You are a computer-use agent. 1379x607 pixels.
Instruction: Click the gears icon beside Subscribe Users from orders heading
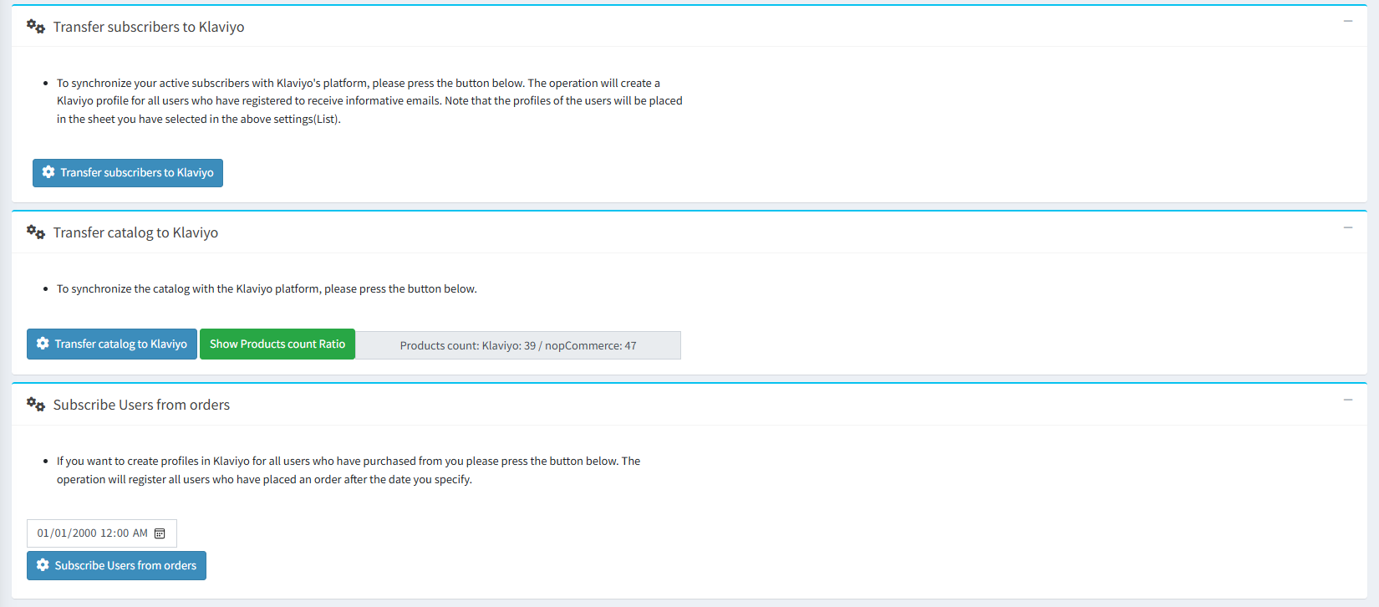pyautogui.click(x=36, y=405)
